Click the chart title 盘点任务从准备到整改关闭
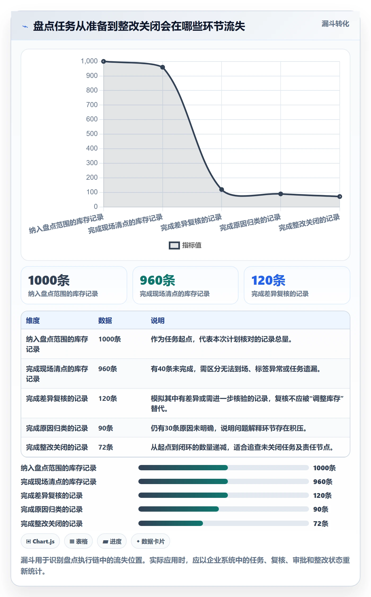 139,26
